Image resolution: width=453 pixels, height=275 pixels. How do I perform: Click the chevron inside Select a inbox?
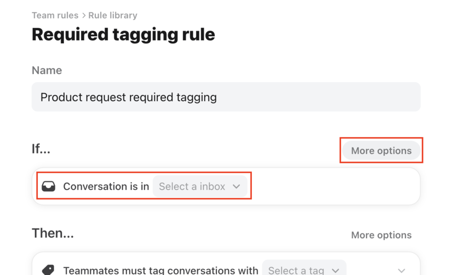click(237, 187)
